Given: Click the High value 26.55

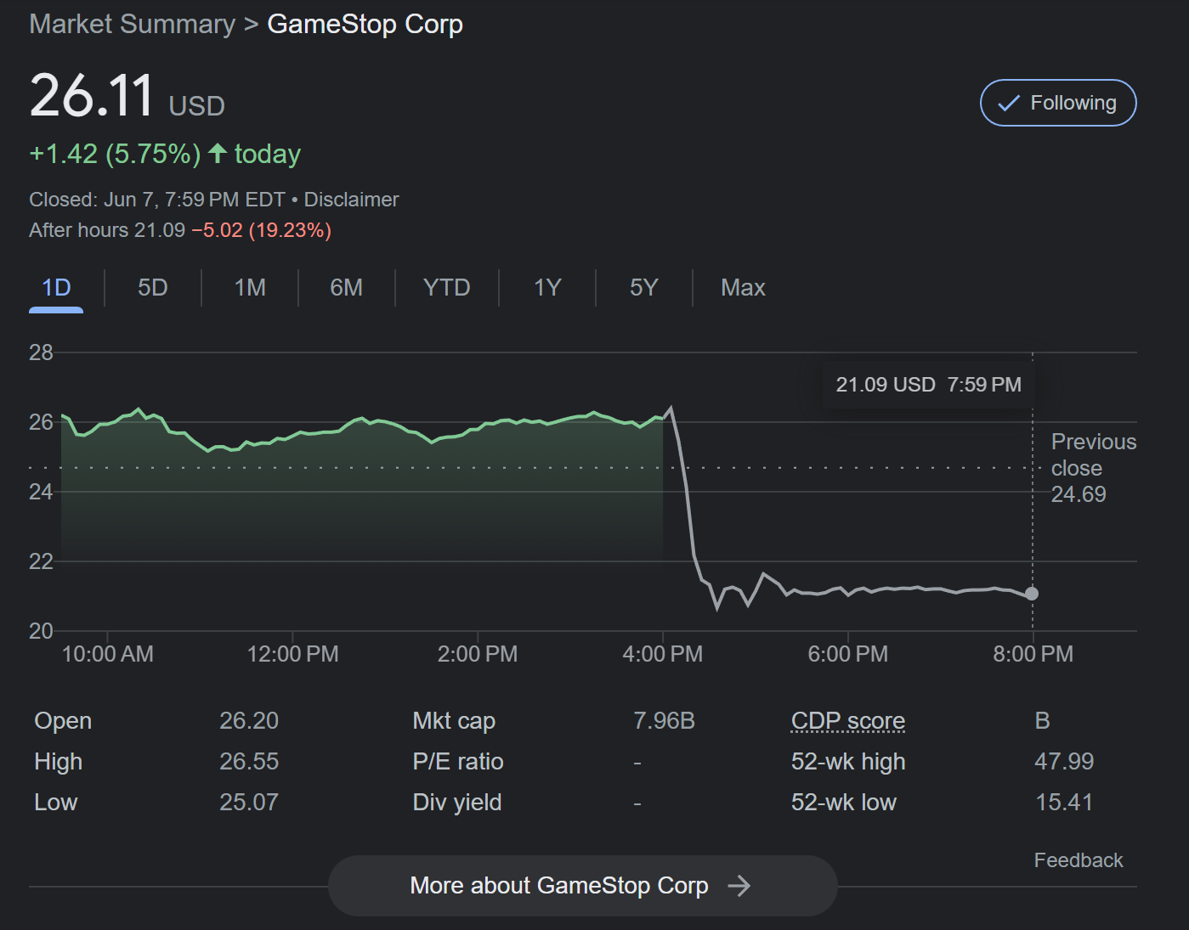Looking at the screenshot, I should [249, 762].
